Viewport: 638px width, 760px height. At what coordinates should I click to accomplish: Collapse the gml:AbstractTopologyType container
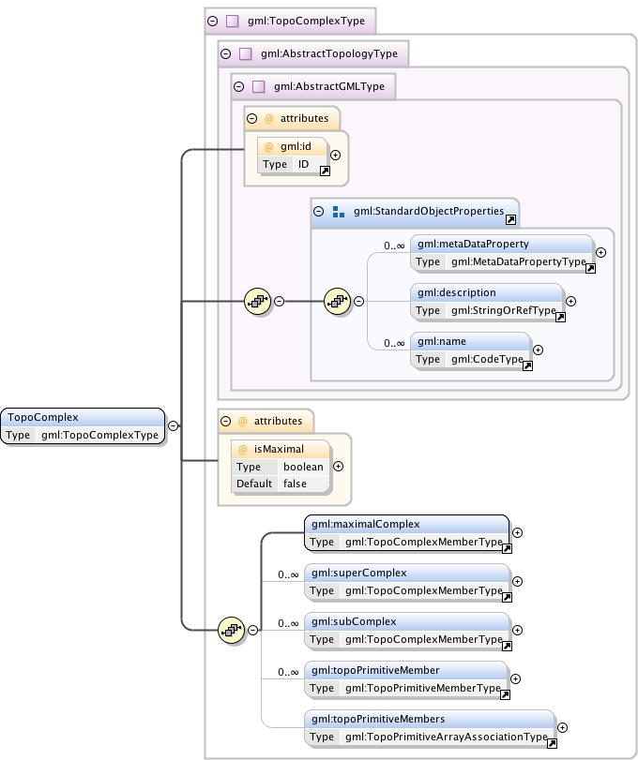point(225,53)
